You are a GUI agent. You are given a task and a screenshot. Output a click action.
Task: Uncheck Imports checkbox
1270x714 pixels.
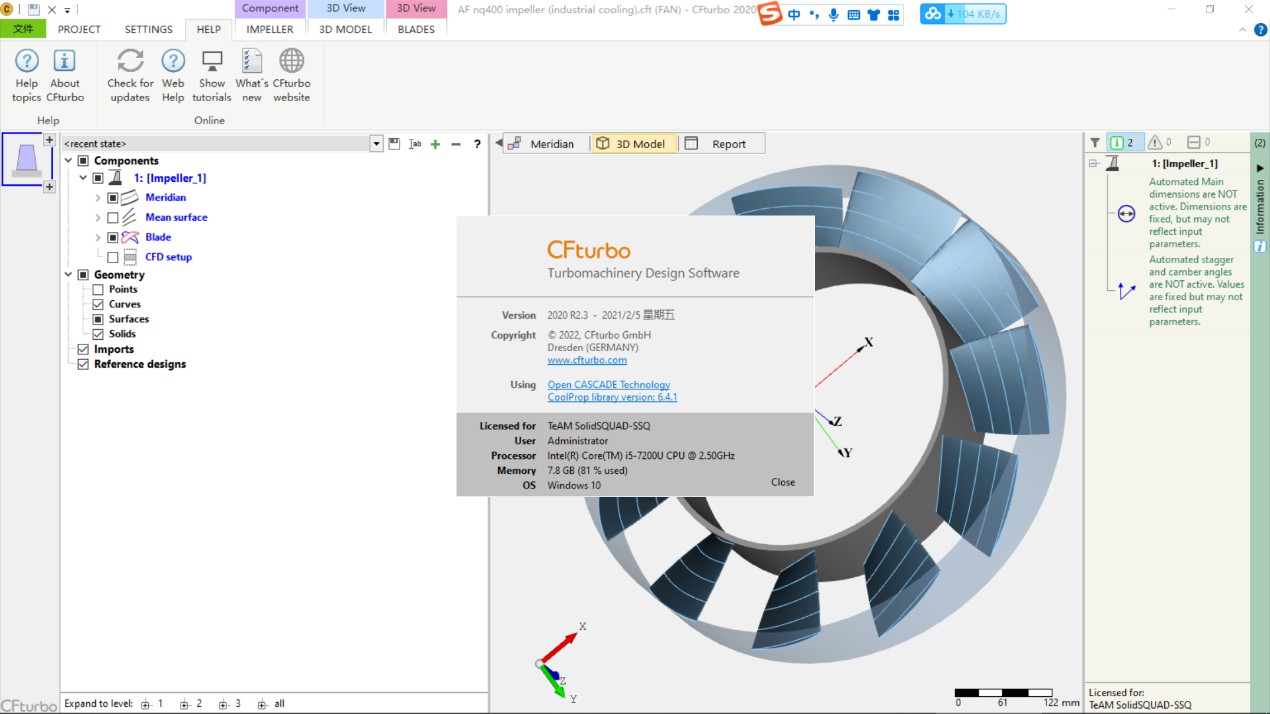pyautogui.click(x=83, y=349)
